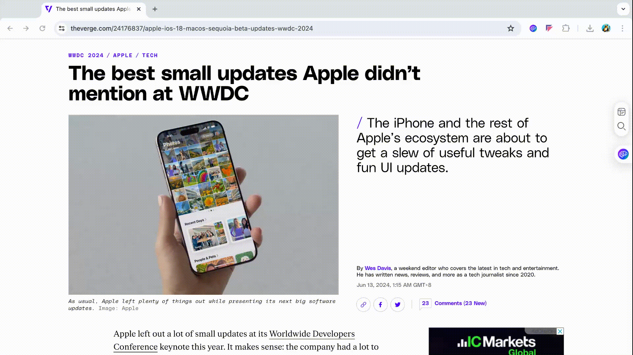Share the article on Twitter

click(x=398, y=305)
